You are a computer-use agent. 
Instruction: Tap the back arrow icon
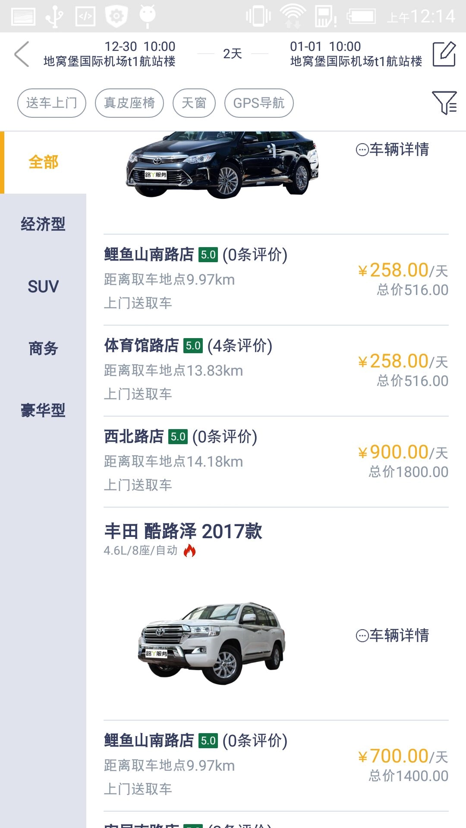tap(22, 54)
